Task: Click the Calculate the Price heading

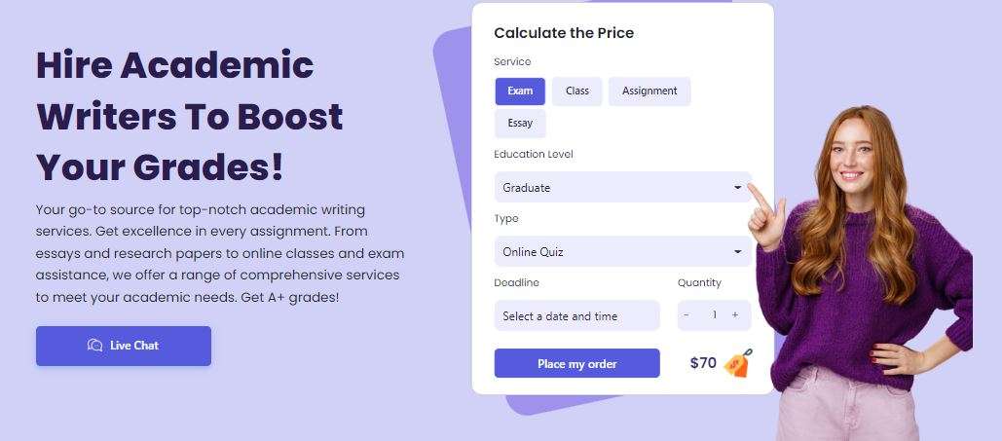Action: click(564, 33)
